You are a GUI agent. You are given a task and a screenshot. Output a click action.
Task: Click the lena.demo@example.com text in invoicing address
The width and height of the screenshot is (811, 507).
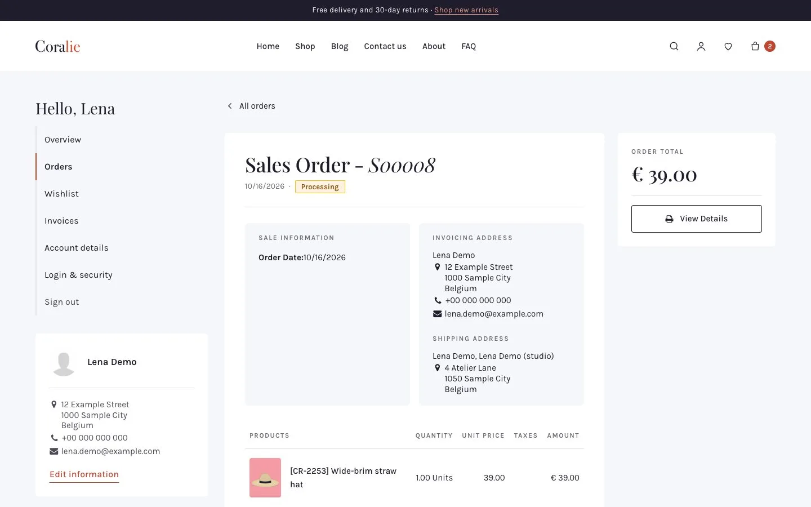(x=494, y=314)
